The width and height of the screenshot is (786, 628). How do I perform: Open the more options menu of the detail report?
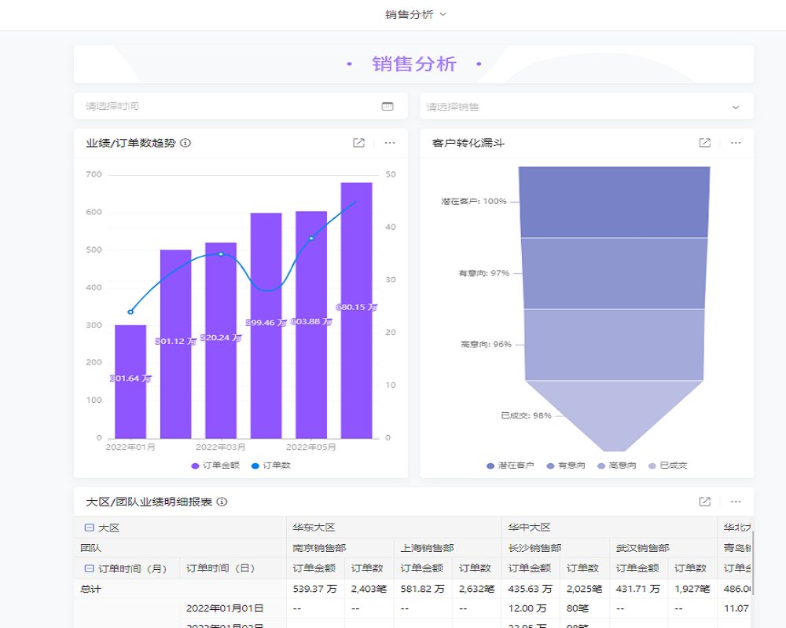click(x=736, y=501)
